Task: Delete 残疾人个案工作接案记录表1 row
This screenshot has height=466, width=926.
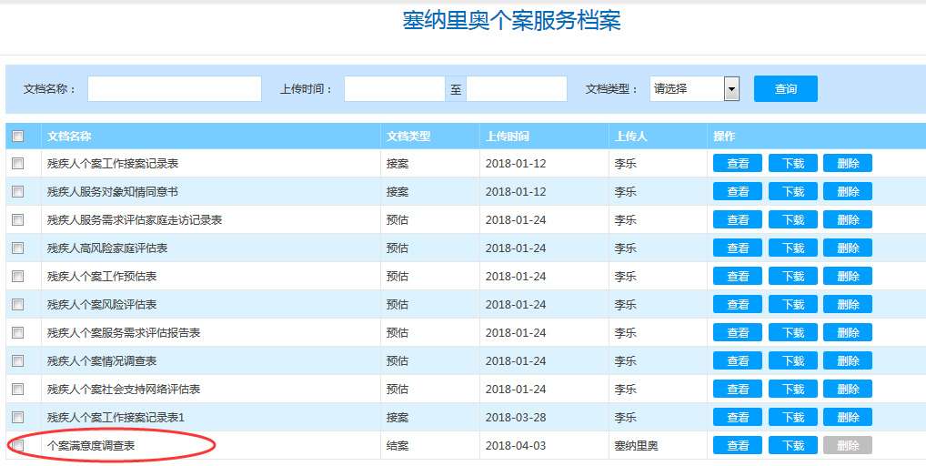Action: tap(848, 418)
